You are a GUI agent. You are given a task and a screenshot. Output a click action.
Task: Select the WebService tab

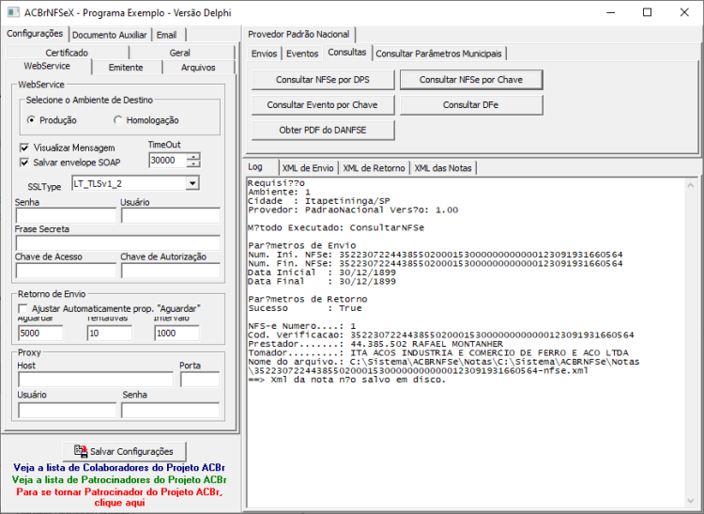[47, 66]
